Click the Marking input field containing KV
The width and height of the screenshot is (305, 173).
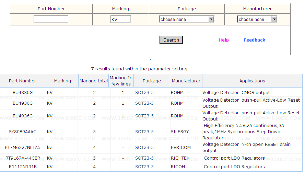coord(120,20)
